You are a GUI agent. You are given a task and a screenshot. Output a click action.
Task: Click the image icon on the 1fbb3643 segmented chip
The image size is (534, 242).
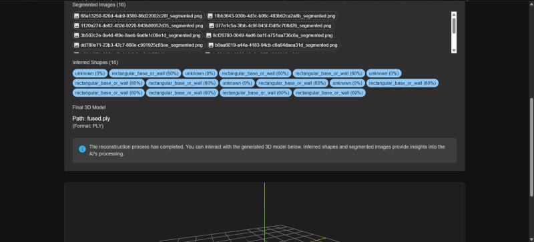(x=210, y=16)
